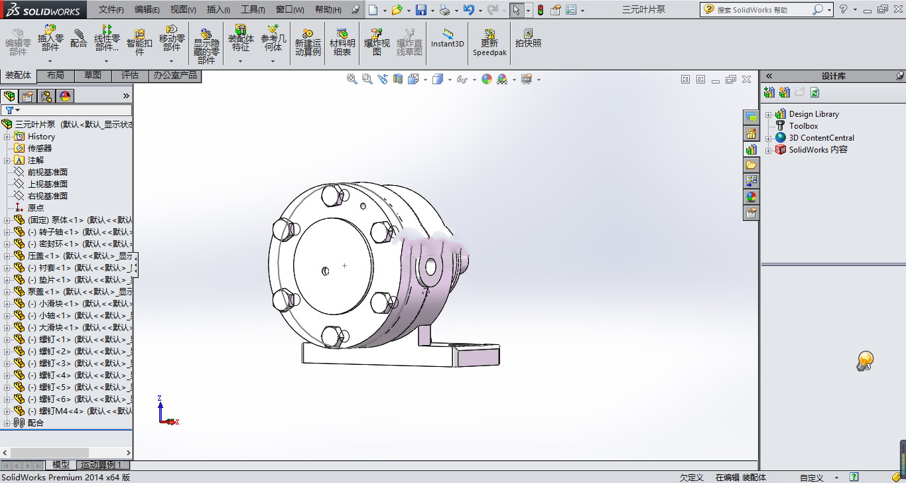This screenshot has width=906, height=483.
Task: Click the Edit Appearance color ball icon
Action: click(x=487, y=79)
